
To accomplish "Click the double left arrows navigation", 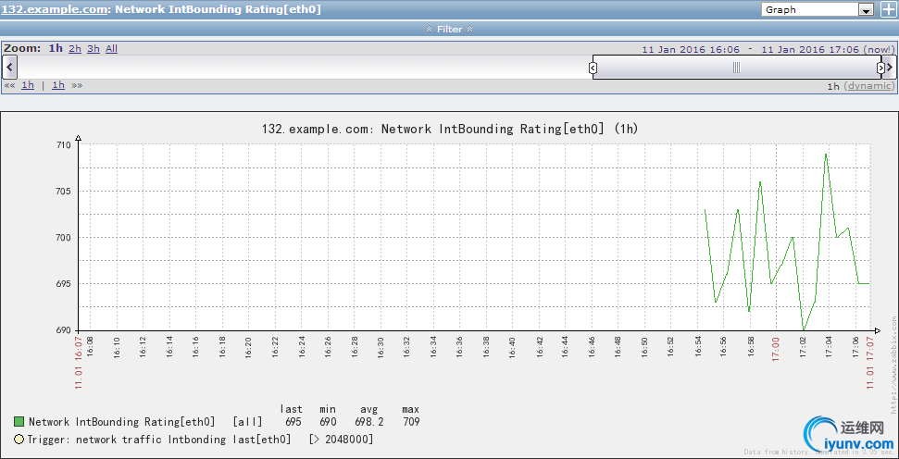I will click(x=10, y=85).
